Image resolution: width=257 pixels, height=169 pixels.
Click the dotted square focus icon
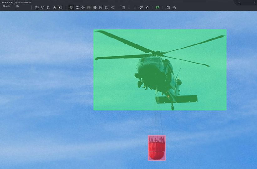click(123, 8)
